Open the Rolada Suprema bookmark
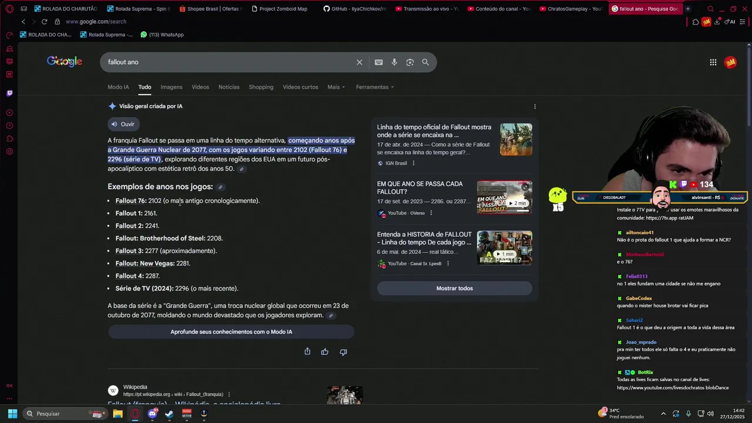This screenshot has height=423, width=752. pos(106,35)
